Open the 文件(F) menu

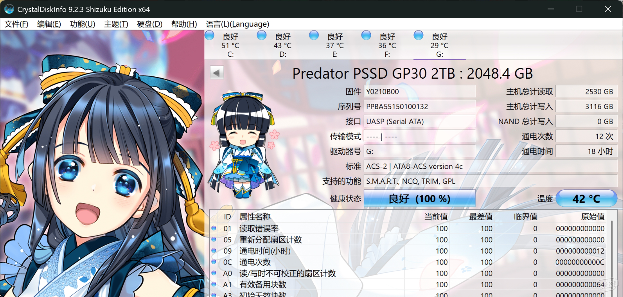(x=16, y=24)
